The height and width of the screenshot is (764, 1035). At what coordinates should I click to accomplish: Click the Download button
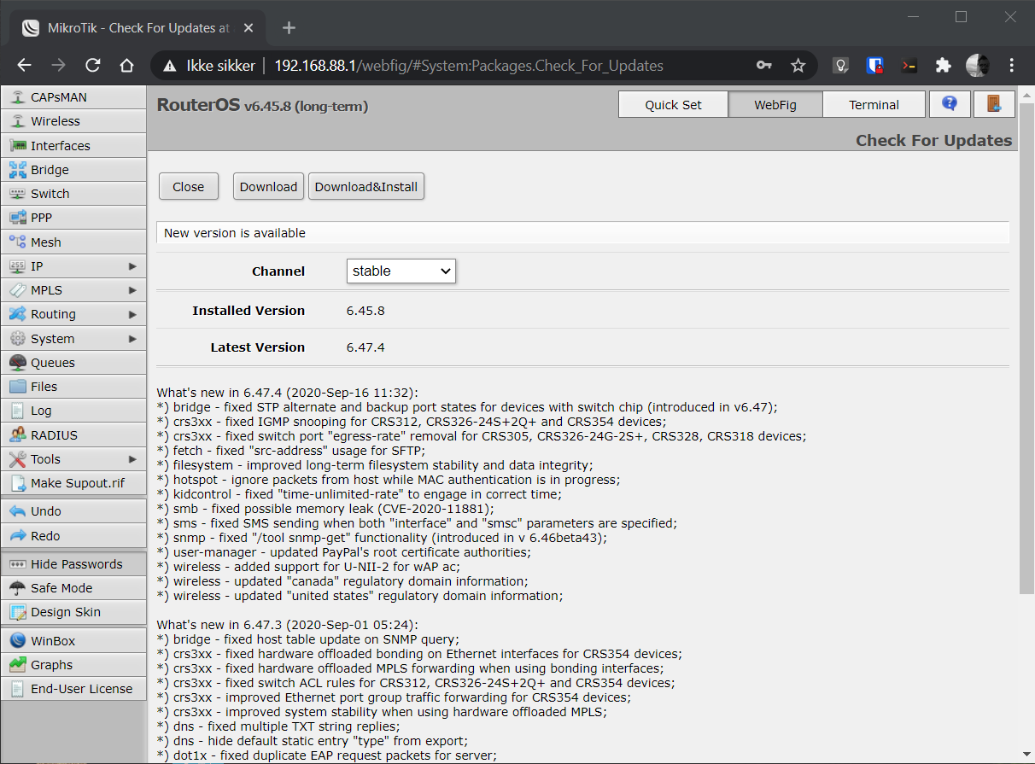(268, 187)
